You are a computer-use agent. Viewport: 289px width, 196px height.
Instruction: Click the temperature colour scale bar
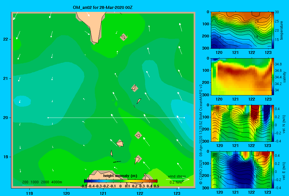(x=273, y=30)
